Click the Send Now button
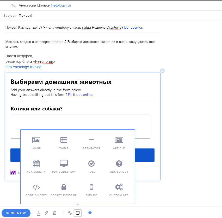 pyautogui.click(x=16, y=213)
